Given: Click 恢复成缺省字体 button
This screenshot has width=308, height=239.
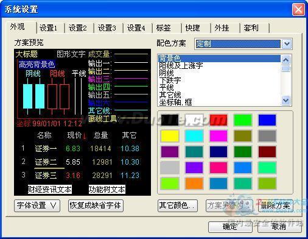Looking at the screenshot, I should (96, 205).
